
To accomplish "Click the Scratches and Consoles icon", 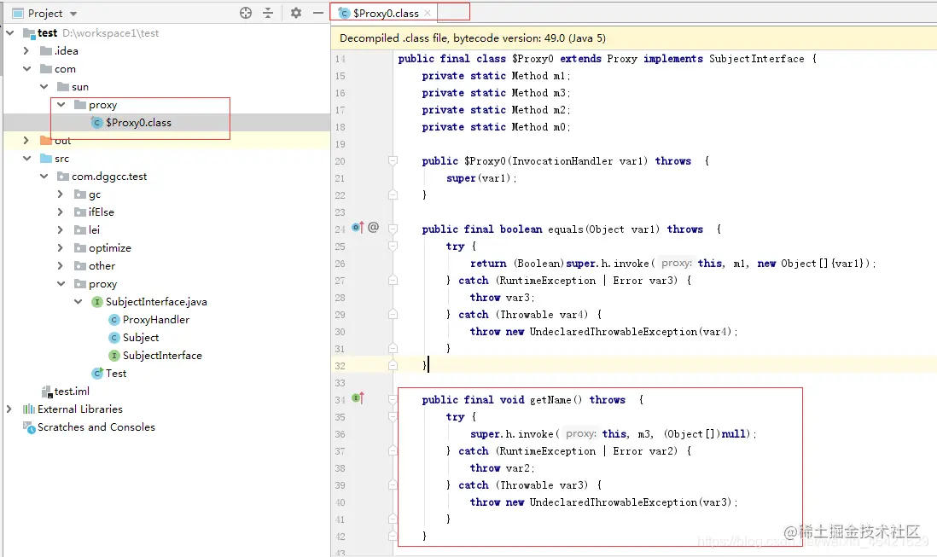I will point(29,426).
